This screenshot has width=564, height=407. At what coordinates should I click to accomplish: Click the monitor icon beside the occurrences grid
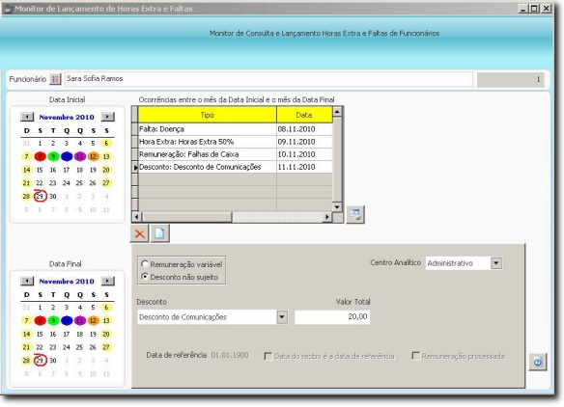(355, 214)
